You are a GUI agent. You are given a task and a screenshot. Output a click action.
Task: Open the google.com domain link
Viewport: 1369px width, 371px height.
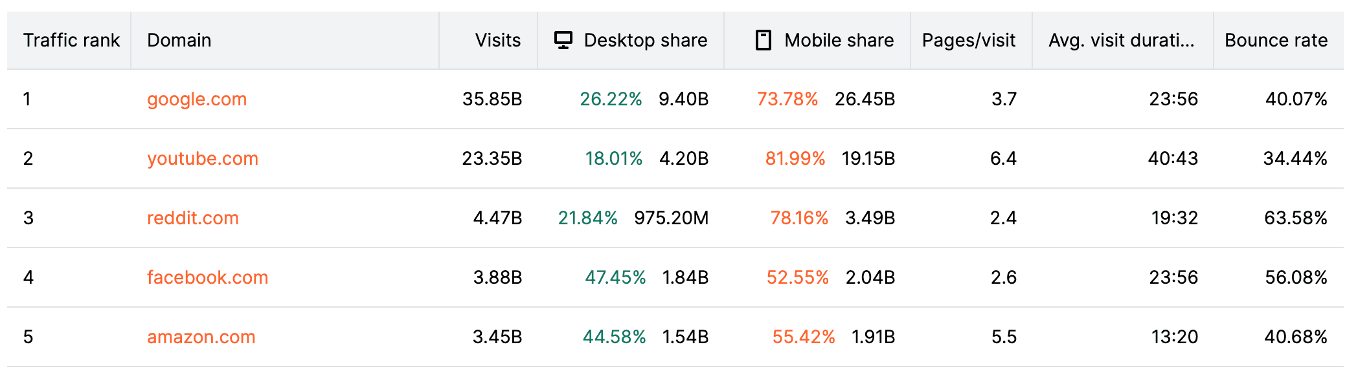197,99
